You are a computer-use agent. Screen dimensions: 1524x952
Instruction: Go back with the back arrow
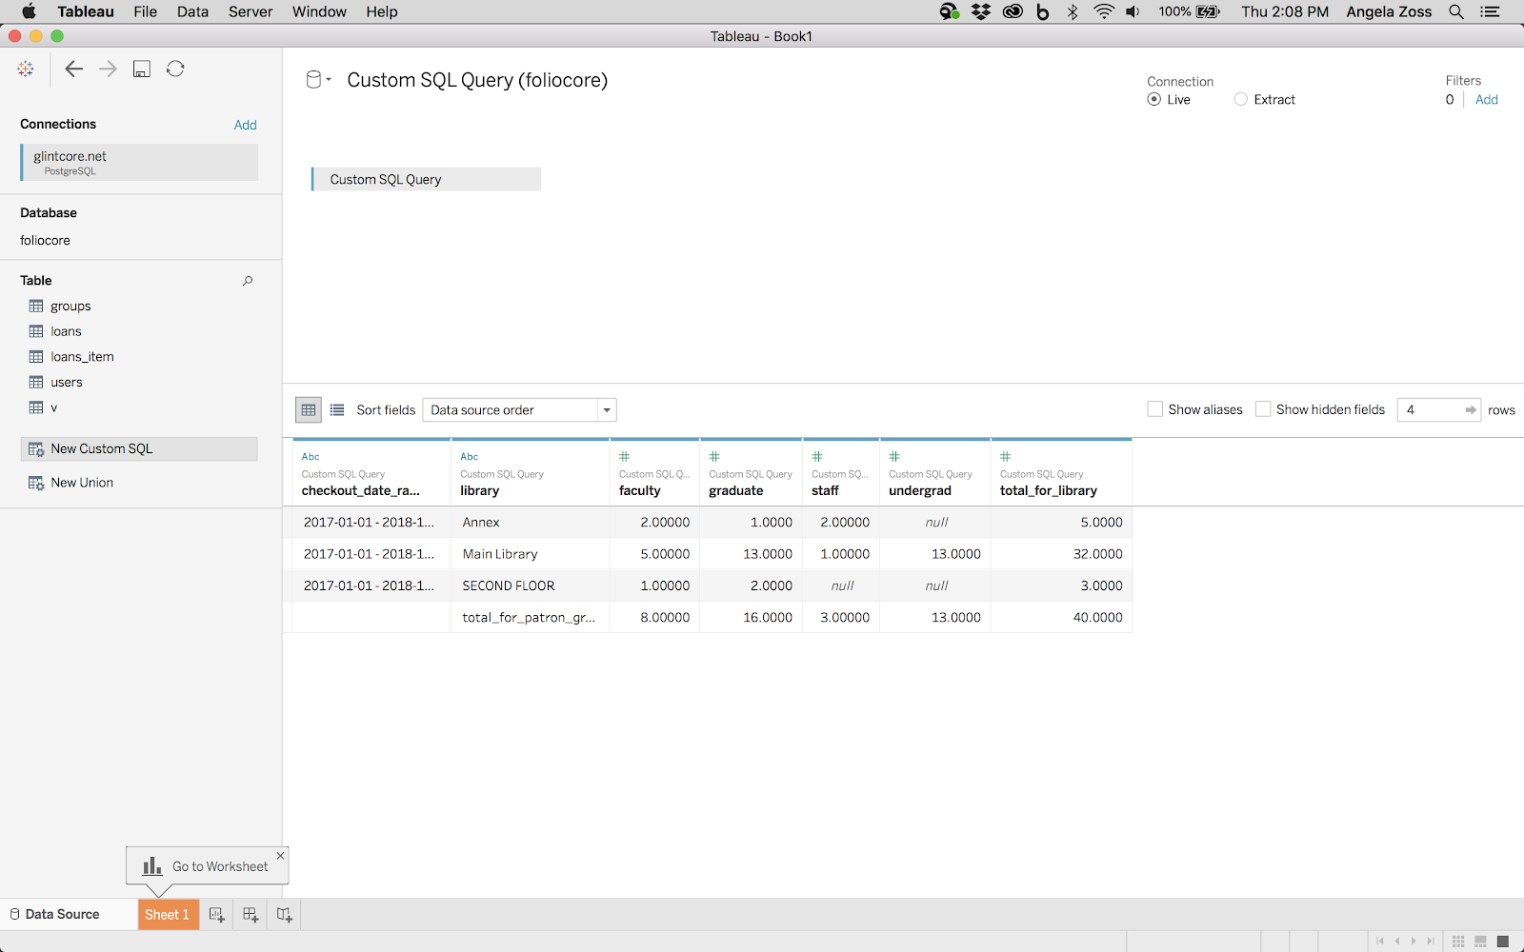[73, 69]
